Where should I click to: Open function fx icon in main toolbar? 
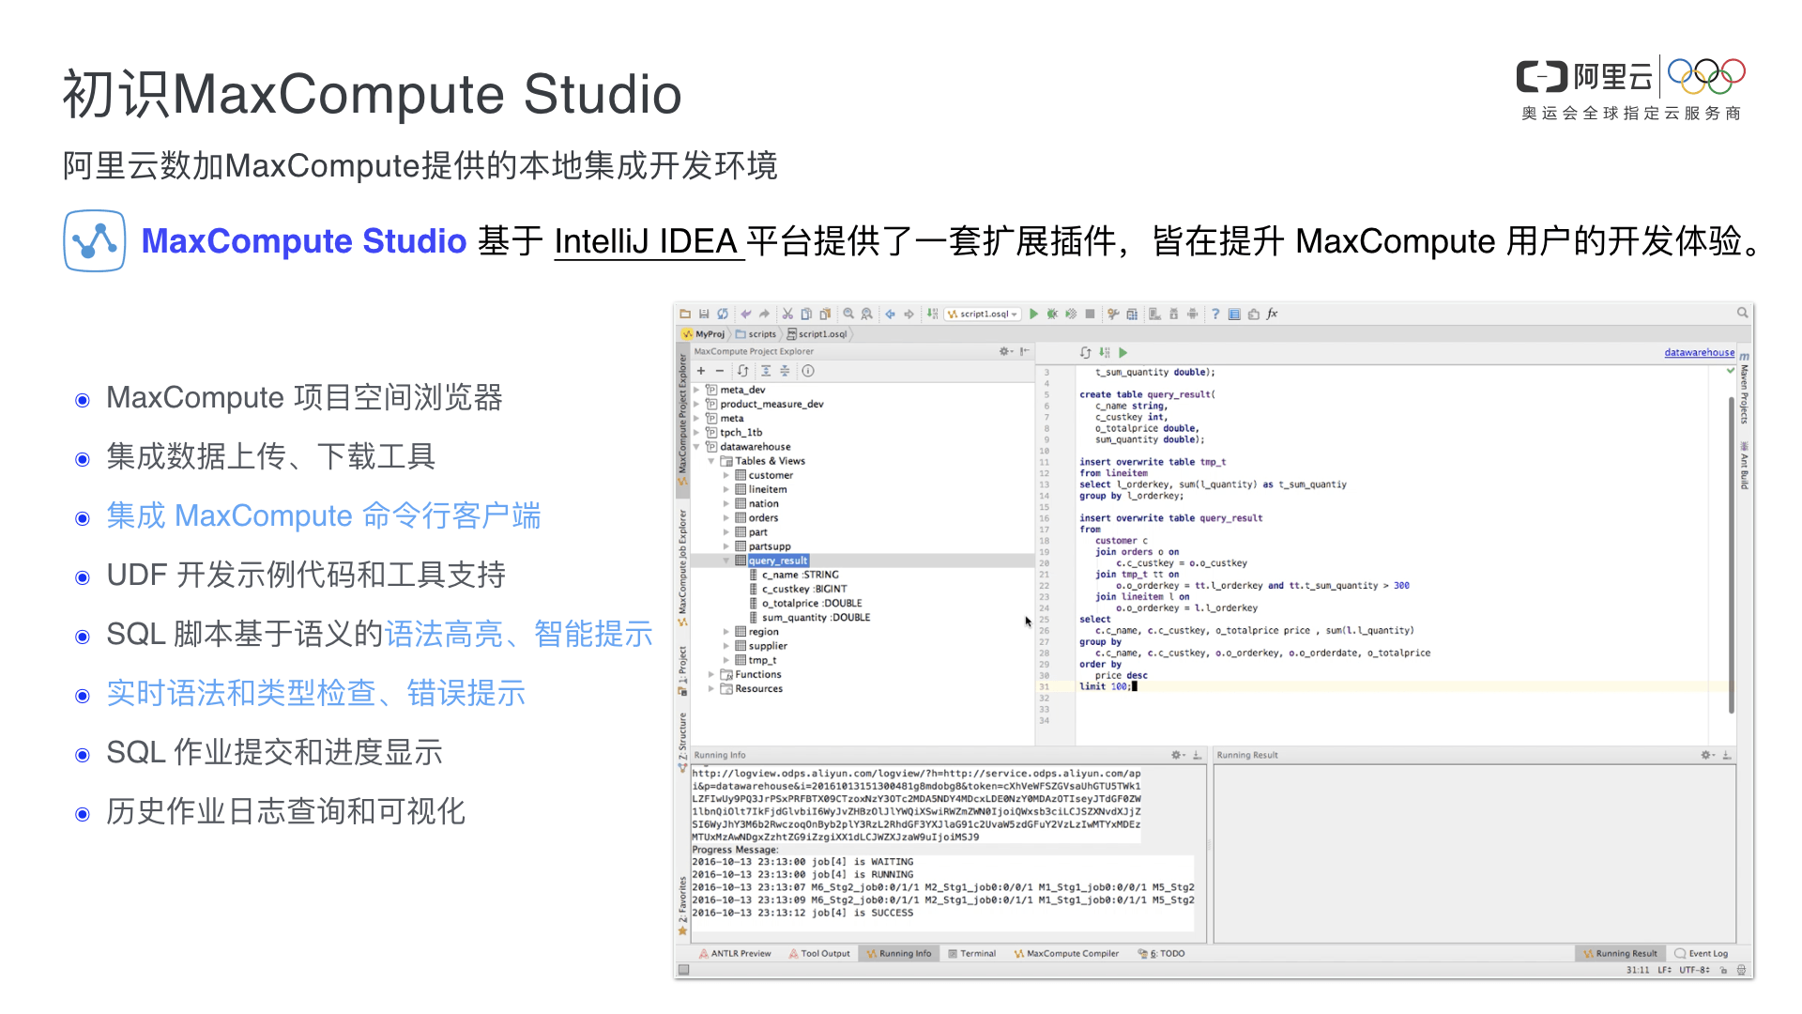click(1273, 315)
